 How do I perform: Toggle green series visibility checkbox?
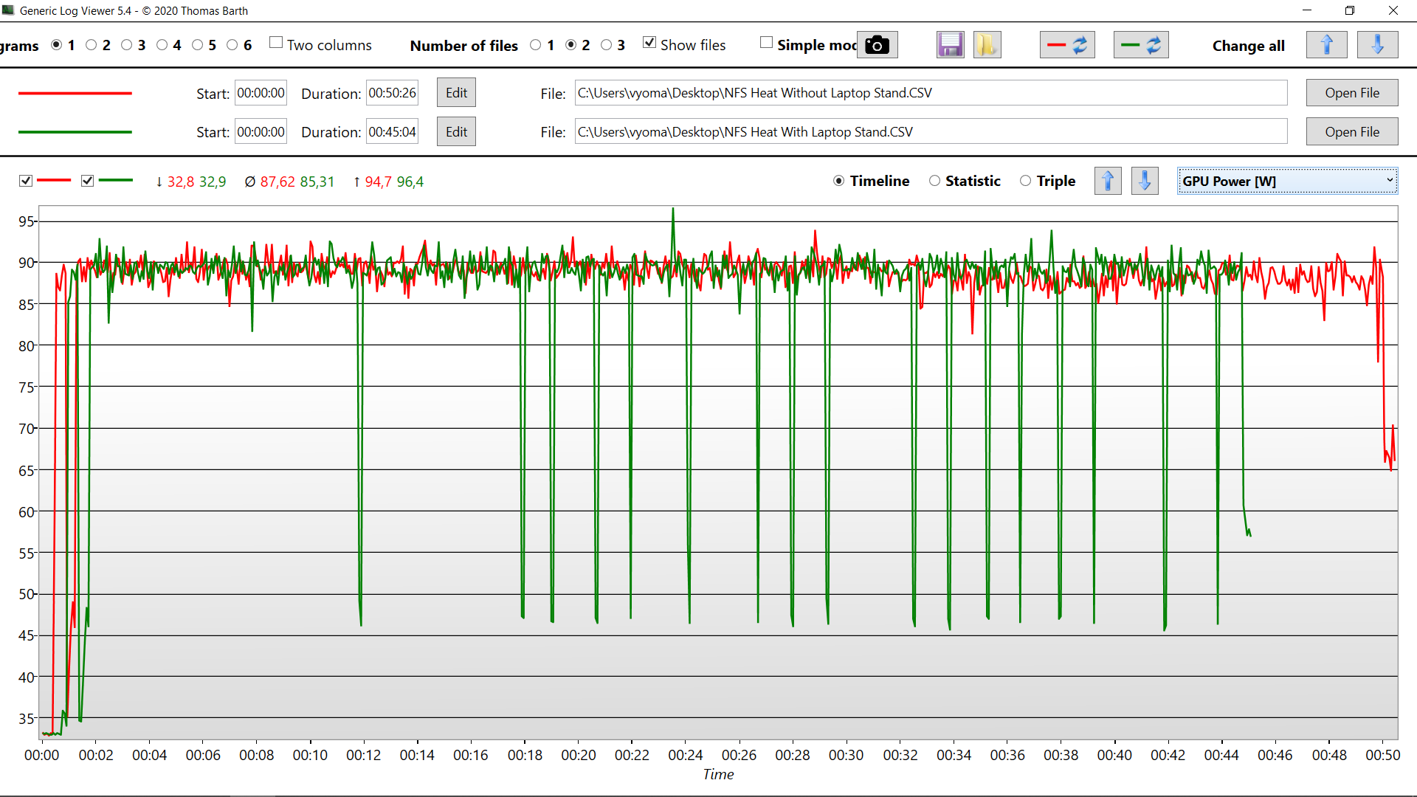coord(88,181)
